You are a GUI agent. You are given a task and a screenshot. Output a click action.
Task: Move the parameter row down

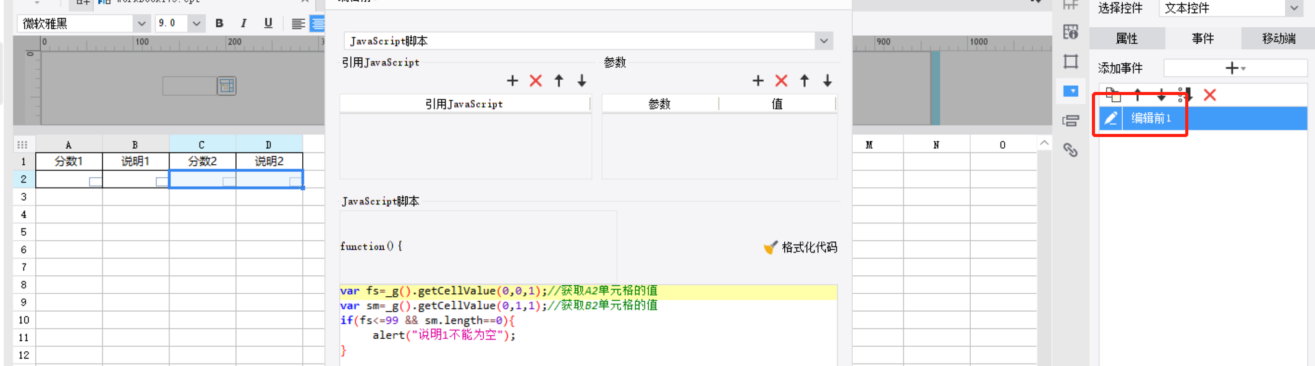[827, 80]
